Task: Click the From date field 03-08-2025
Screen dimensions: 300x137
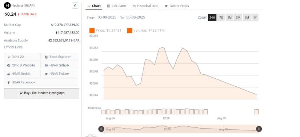Action: [x=107, y=17]
